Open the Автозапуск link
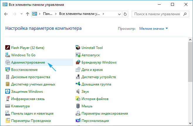The height and width of the screenshot is (126, 193). (x=91, y=55)
